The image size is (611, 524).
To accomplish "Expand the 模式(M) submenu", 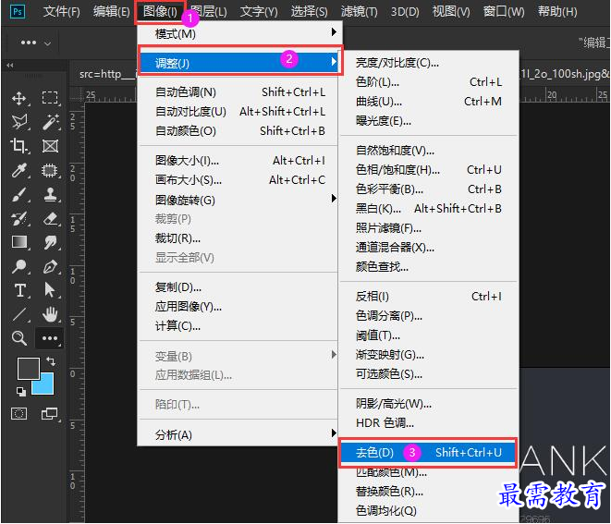I will tap(240, 34).
